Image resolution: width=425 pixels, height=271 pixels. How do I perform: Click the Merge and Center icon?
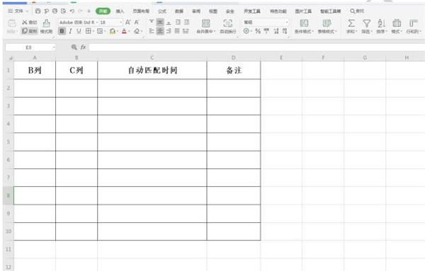[205, 23]
